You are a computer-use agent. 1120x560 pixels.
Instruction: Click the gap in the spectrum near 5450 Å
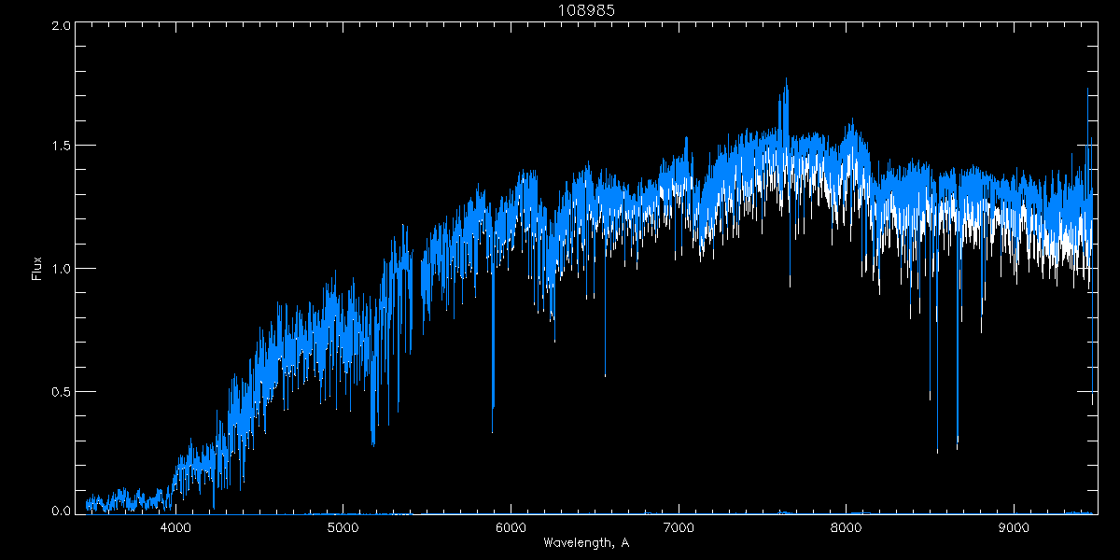[x=416, y=280]
